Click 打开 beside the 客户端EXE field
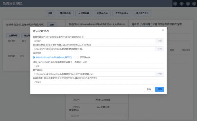This screenshot has width=197, height=121. pos(160,74)
